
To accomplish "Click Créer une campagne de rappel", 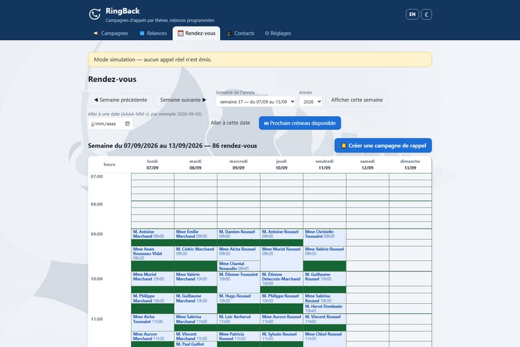I will (x=383, y=145).
